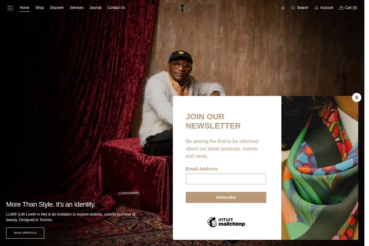Click the keyhole logo in header
This screenshot has width=369, height=246.
pyautogui.click(x=182, y=8)
